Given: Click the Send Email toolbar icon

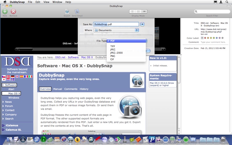Looking at the screenshot, I should (x=77, y=11).
